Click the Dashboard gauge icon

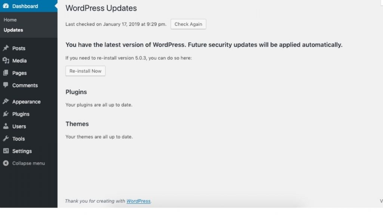coord(6,6)
